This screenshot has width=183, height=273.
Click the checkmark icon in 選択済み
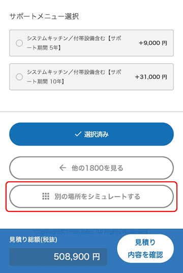pos(78,134)
